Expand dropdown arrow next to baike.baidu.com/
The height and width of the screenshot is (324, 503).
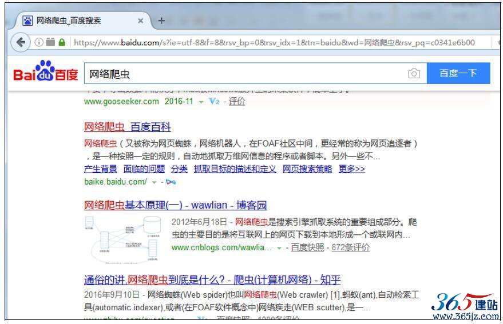[154, 182]
